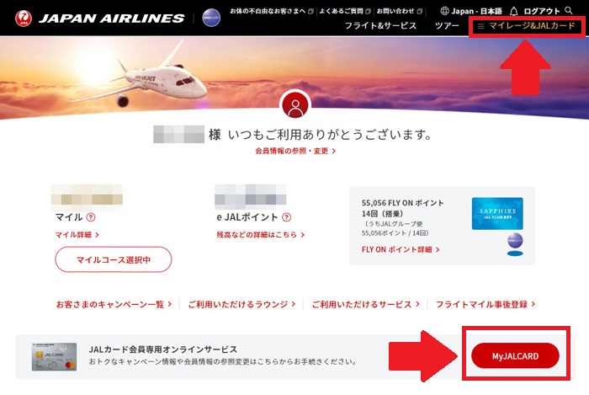Open the notification bell icon

coord(513,11)
